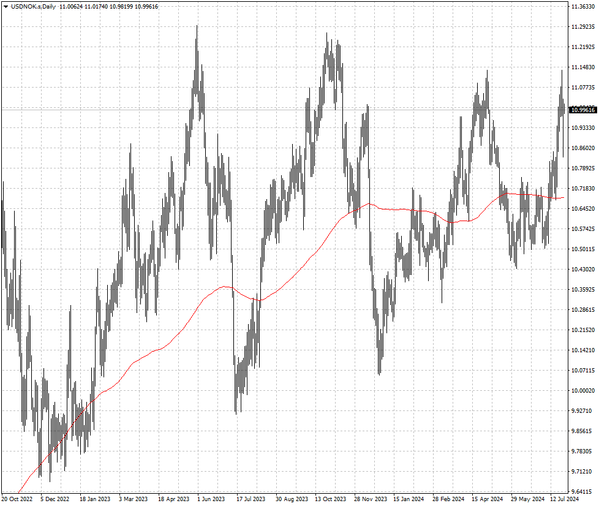Click the 18 Jan 2023 date label

[95, 499]
